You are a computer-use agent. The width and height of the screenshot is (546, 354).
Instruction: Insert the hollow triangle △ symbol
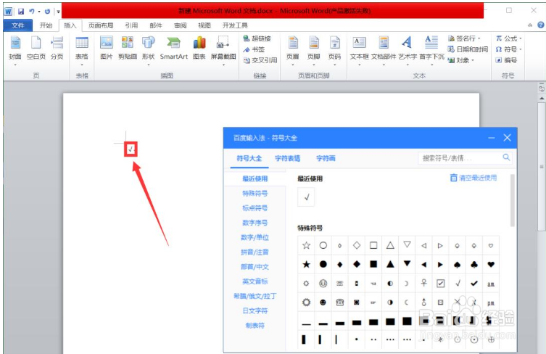390,245
